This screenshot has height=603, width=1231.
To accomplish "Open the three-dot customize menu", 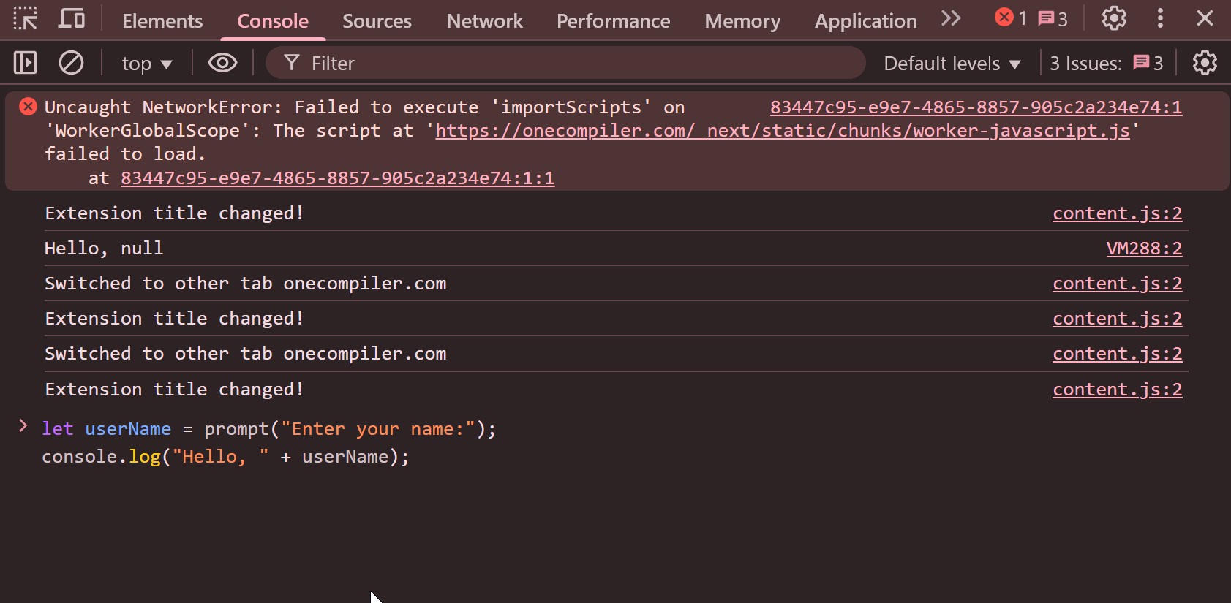I will click(x=1160, y=19).
